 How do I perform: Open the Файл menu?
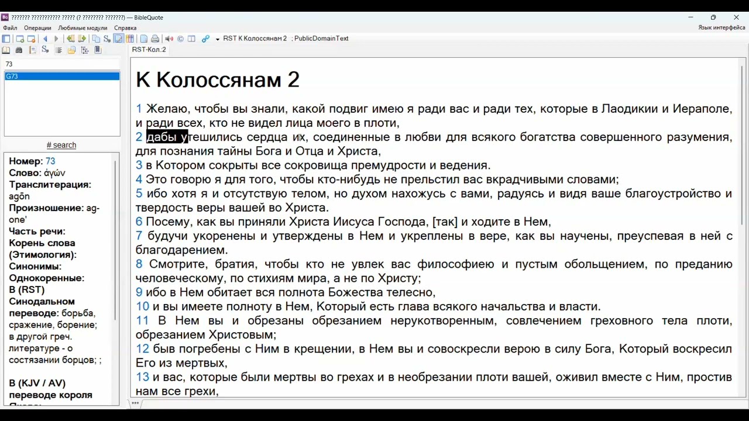[x=10, y=27]
